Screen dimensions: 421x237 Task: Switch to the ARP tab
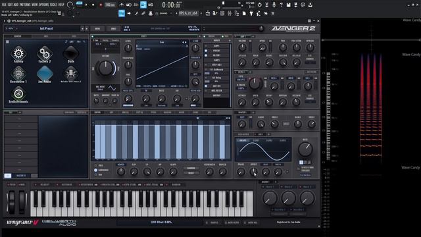[111, 113]
